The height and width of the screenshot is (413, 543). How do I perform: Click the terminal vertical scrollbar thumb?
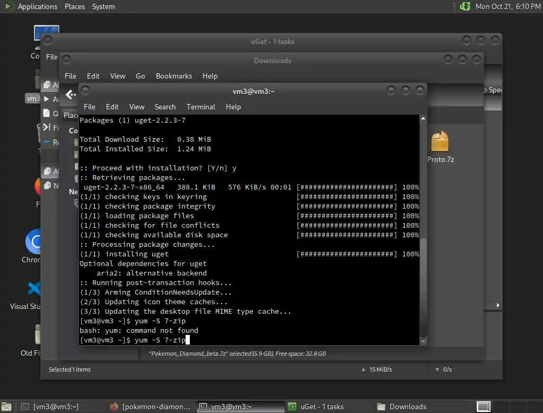(x=423, y=287)
